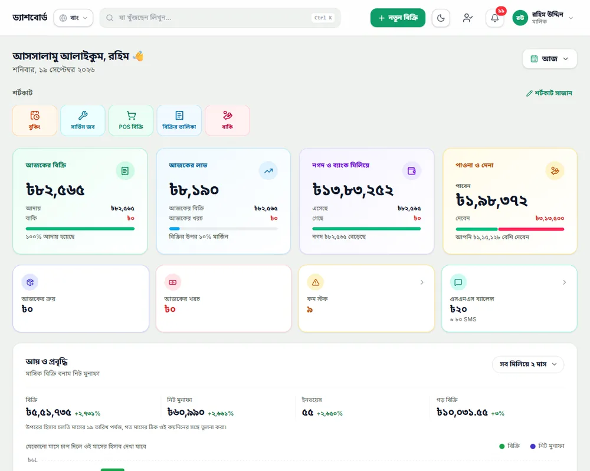This screenshot has height=471, width=590.
Task: Open the বুকিং shortcut
Action: pos(35,120)
